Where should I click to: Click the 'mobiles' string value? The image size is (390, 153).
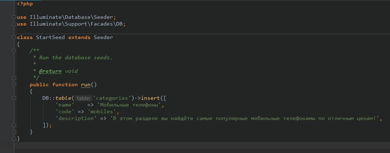102,112
